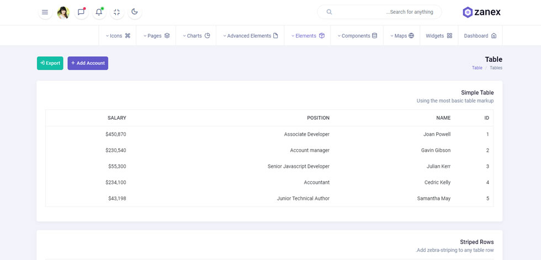Click the Striped Rows card title
Screen dimensions: 541x260
click(477, 242)
